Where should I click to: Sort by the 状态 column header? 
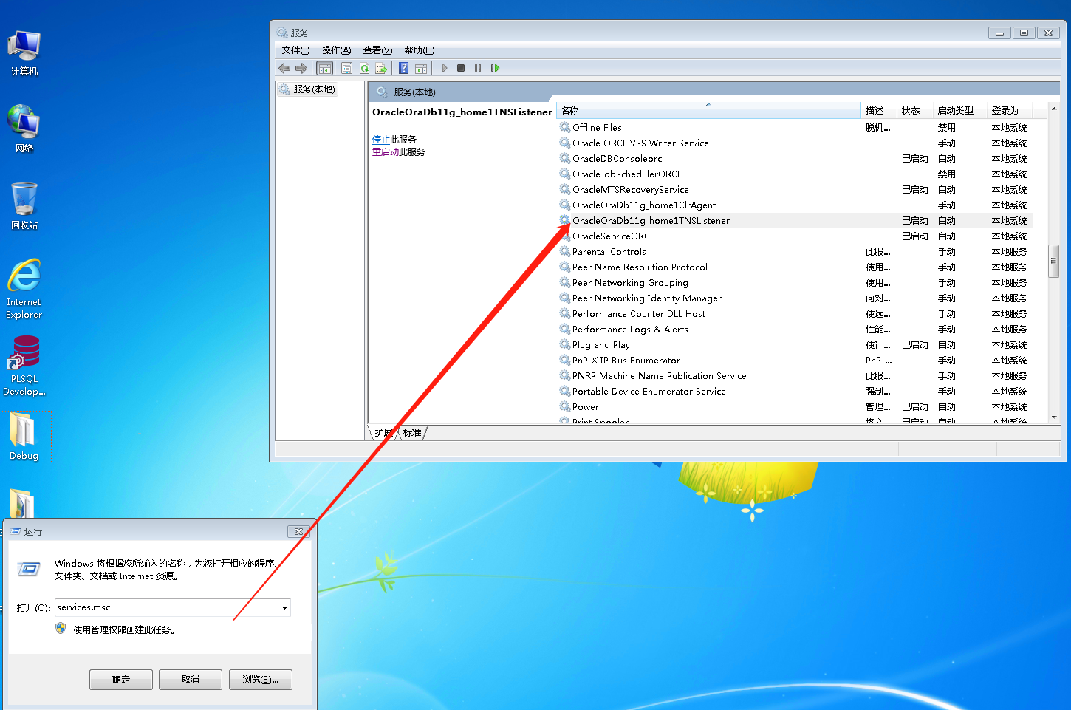[913, 111]
